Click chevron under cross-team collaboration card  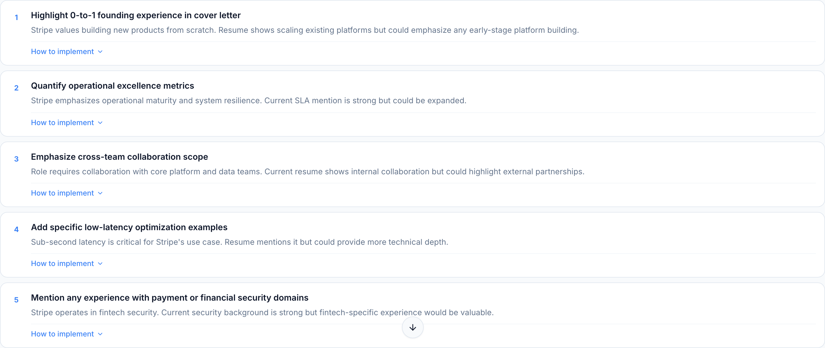pyautogui.click(x=100, y=193)
